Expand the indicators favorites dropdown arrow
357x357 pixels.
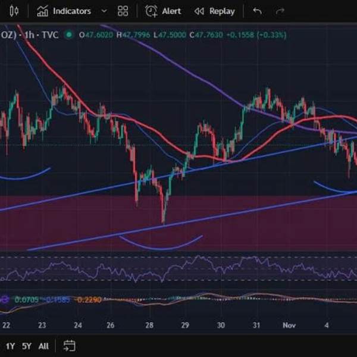pyautogui.click(x=104, y=11)
